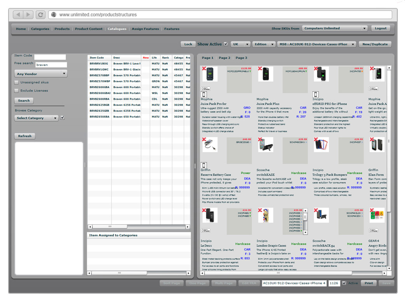
Task: Open the Catalogues menu item
Action: [117, 29]
